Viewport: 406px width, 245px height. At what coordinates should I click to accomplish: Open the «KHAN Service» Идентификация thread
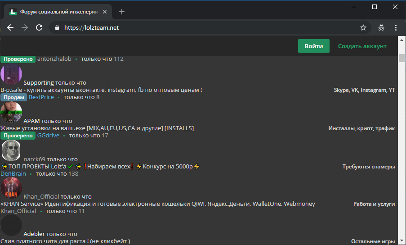(158, 204)
